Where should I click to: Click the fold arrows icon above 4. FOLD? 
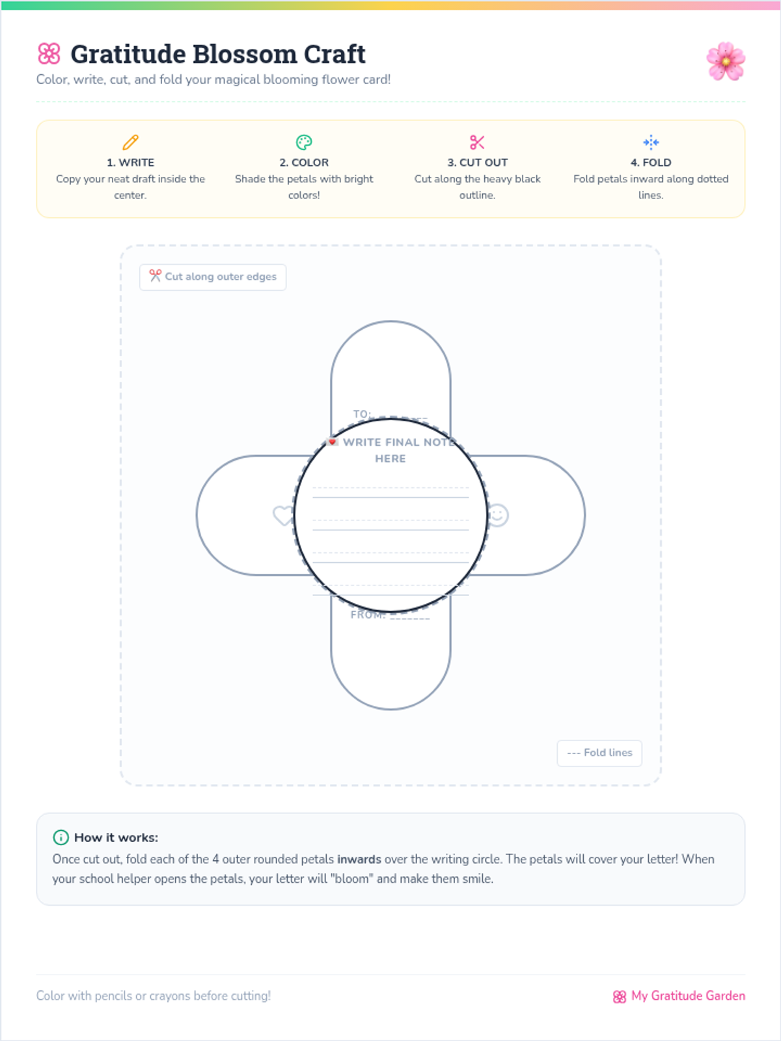click(x=651, y=142)
